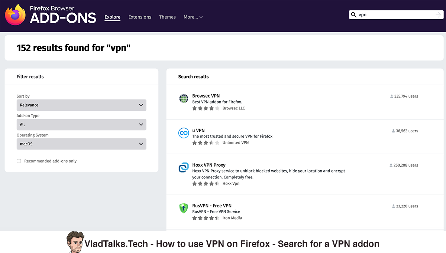Viewport: 446px width, 253px height.
Task: Click the 'Unlimited VPN' author text
Action: coord(236,142)
